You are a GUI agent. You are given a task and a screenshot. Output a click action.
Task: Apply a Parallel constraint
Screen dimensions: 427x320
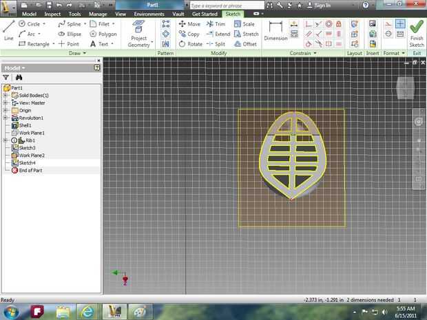pyautogui.click(x=309, y=34)
